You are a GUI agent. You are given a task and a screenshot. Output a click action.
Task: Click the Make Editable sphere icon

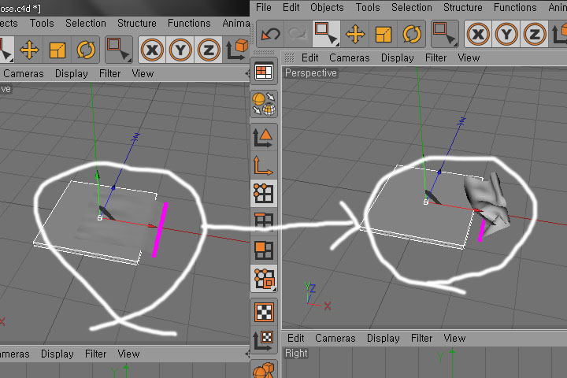pos(264,103)
